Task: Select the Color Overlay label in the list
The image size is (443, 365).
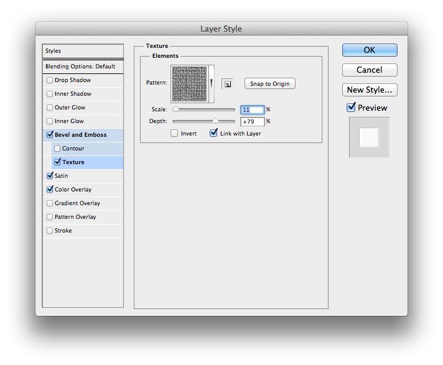Action: pos(73,190)
